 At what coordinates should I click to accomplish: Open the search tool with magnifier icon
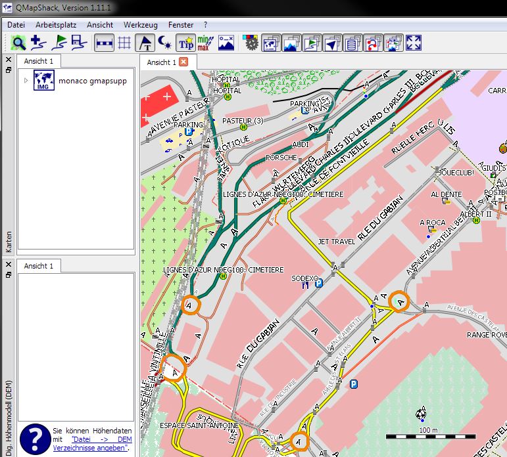(x=18, y=43)
